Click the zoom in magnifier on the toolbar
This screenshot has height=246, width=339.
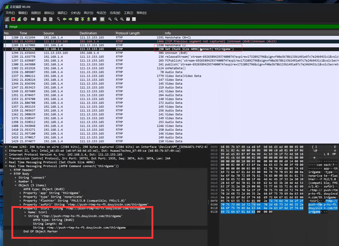coord(110,19)
